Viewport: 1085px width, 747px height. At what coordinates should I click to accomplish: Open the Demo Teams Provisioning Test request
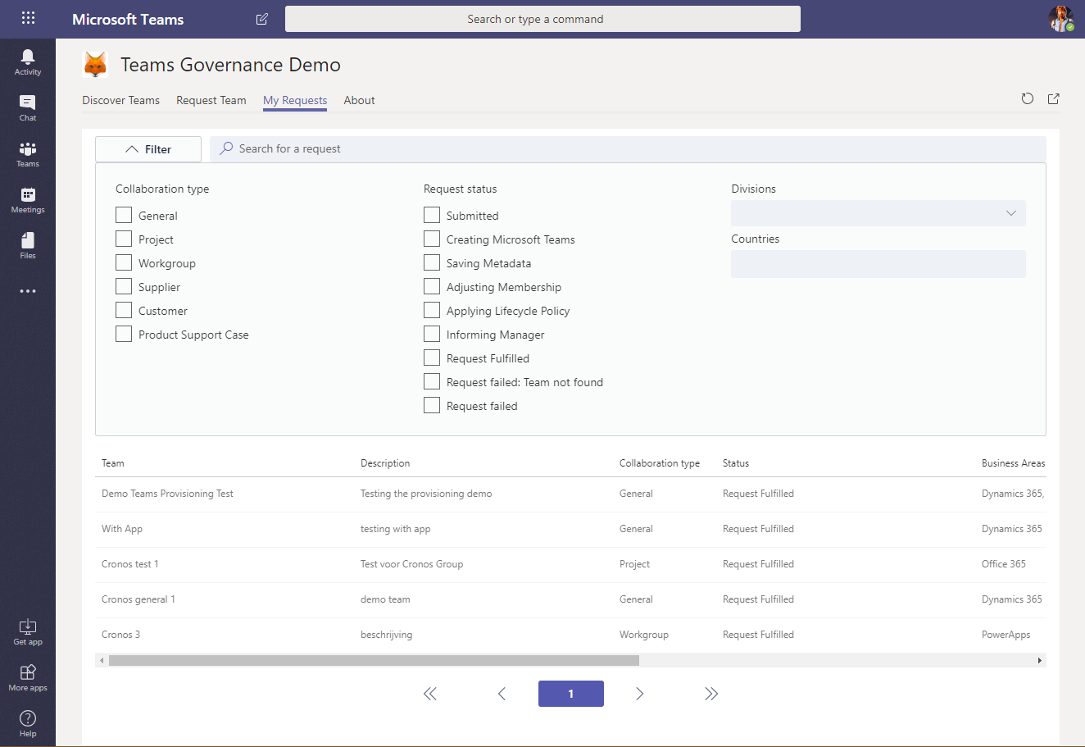(570, 494)
